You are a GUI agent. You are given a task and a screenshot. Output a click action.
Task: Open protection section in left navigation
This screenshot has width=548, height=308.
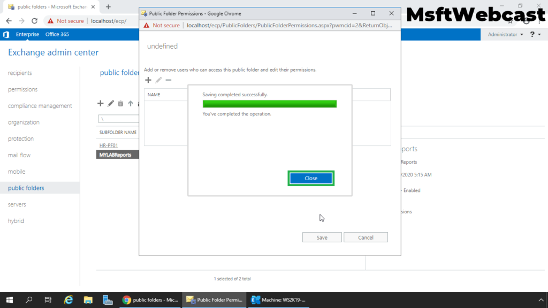click(x=21, y=138)
